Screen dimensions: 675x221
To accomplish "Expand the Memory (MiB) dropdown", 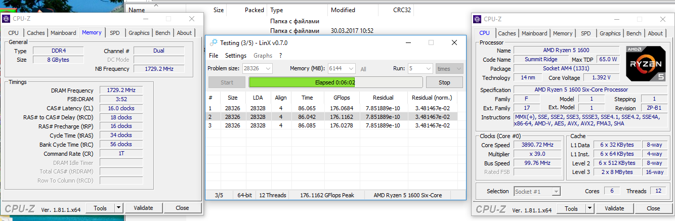I will tap(351, 68).
